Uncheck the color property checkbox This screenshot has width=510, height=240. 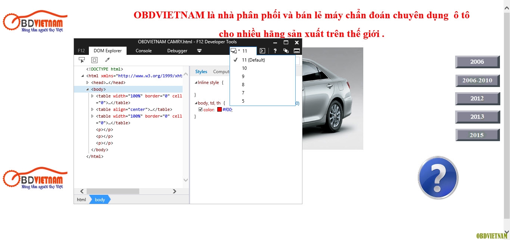200,109
